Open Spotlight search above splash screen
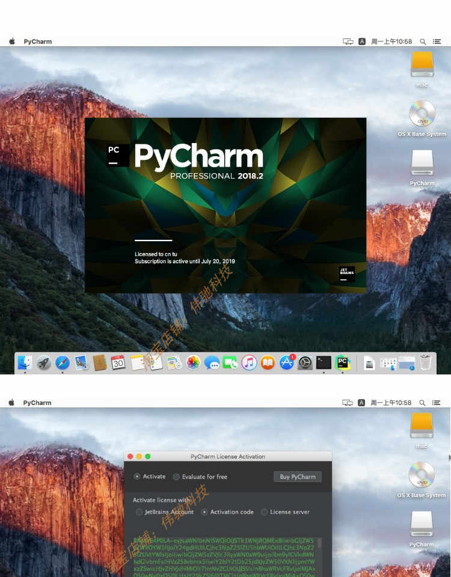The image size is (451, 577). pos(423,41)
